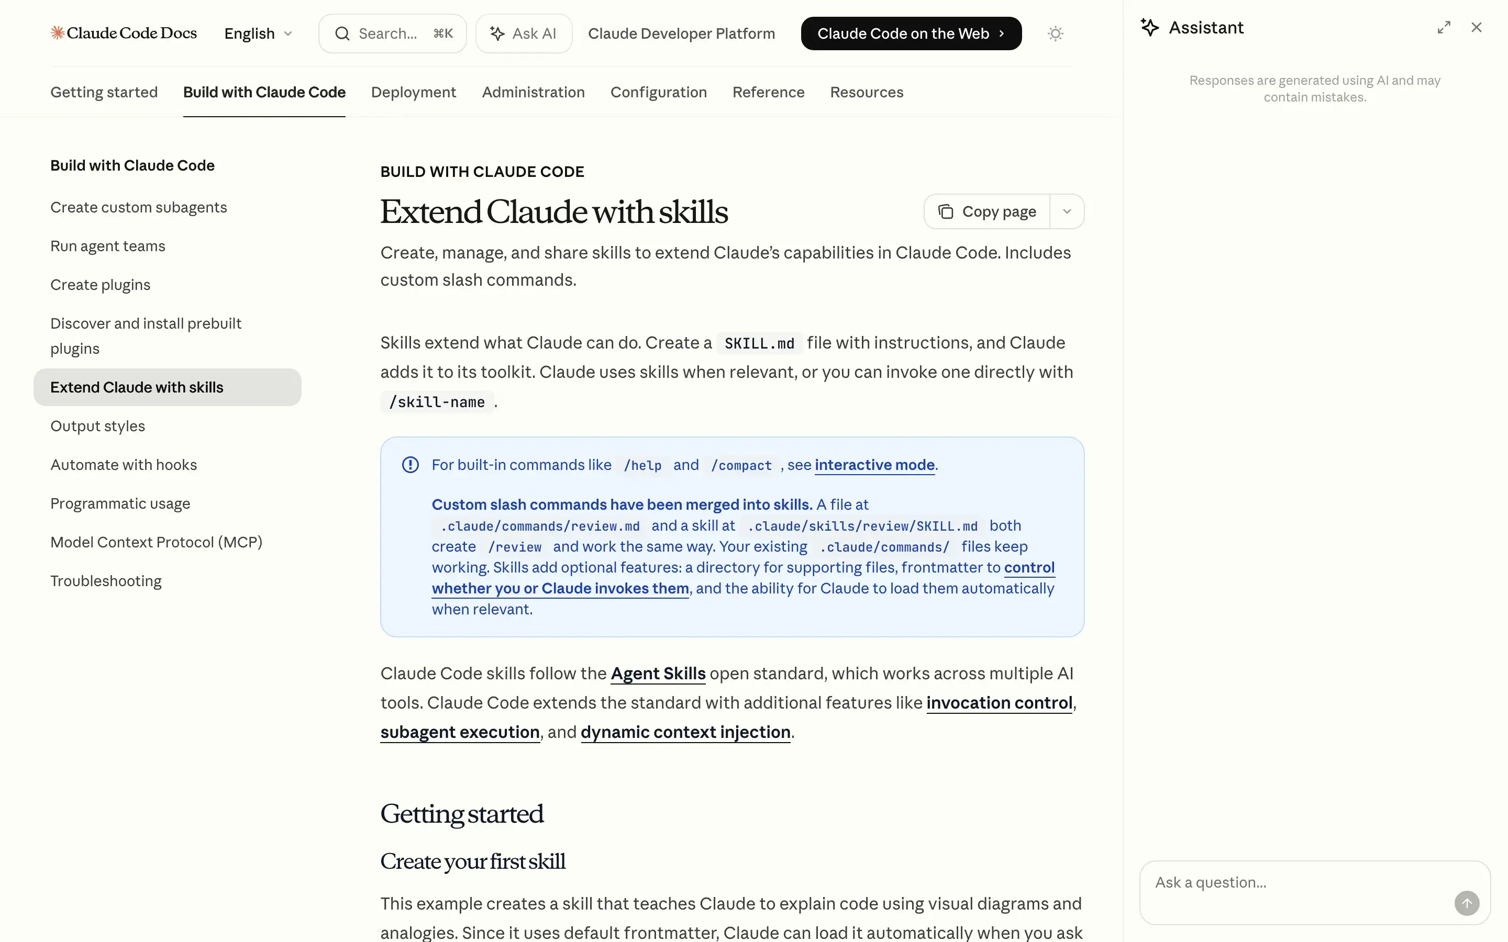Viewport: 1508px width, 942px height.
Task: Toggle the light/dark theme sun icon
Action: click(1055, 33)
